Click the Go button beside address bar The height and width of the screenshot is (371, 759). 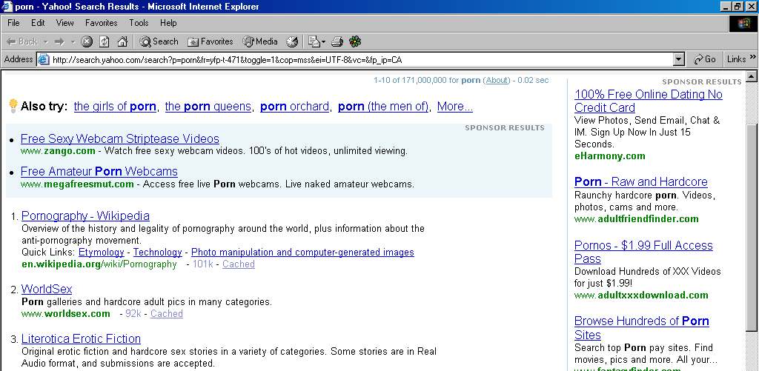(x=705, y=59)
